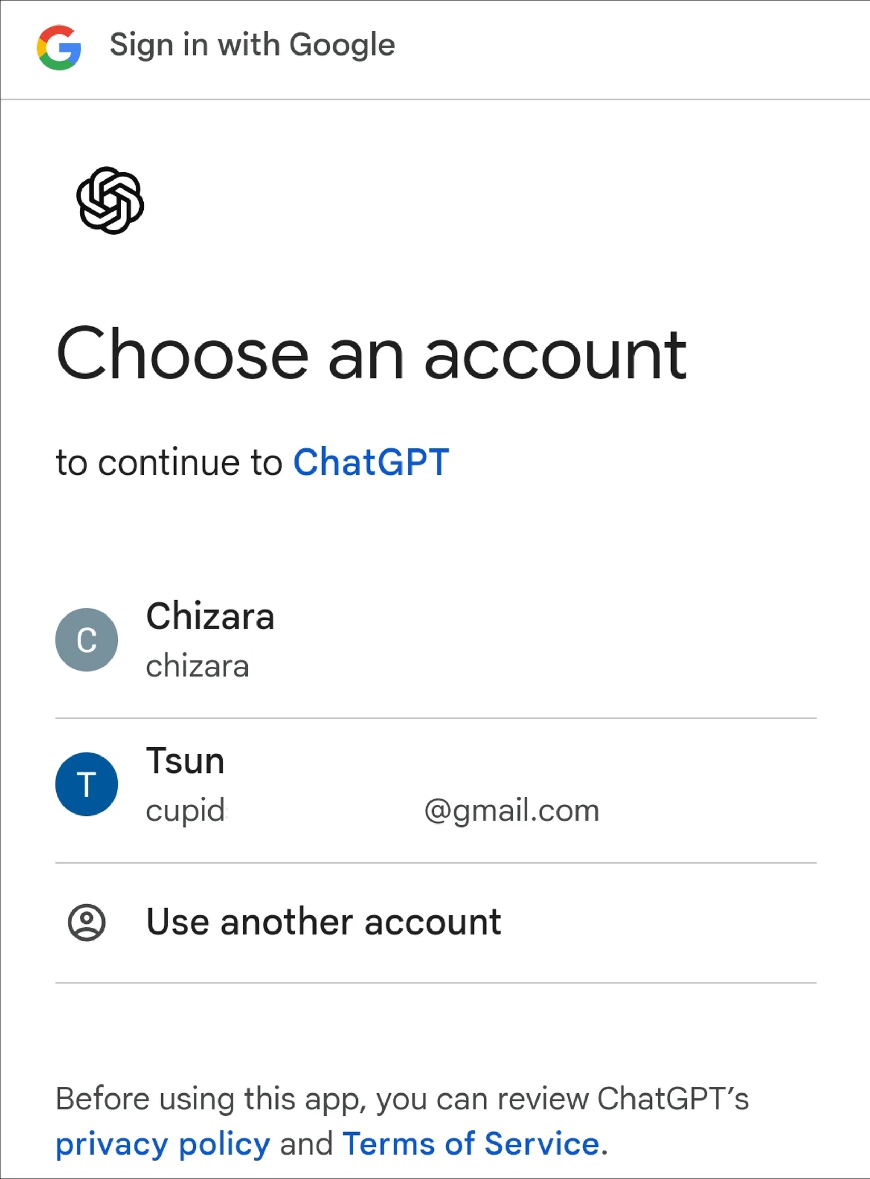Select the blue T avatar circle
This screenshot has width=870, height=1179.
coord(86,784)
